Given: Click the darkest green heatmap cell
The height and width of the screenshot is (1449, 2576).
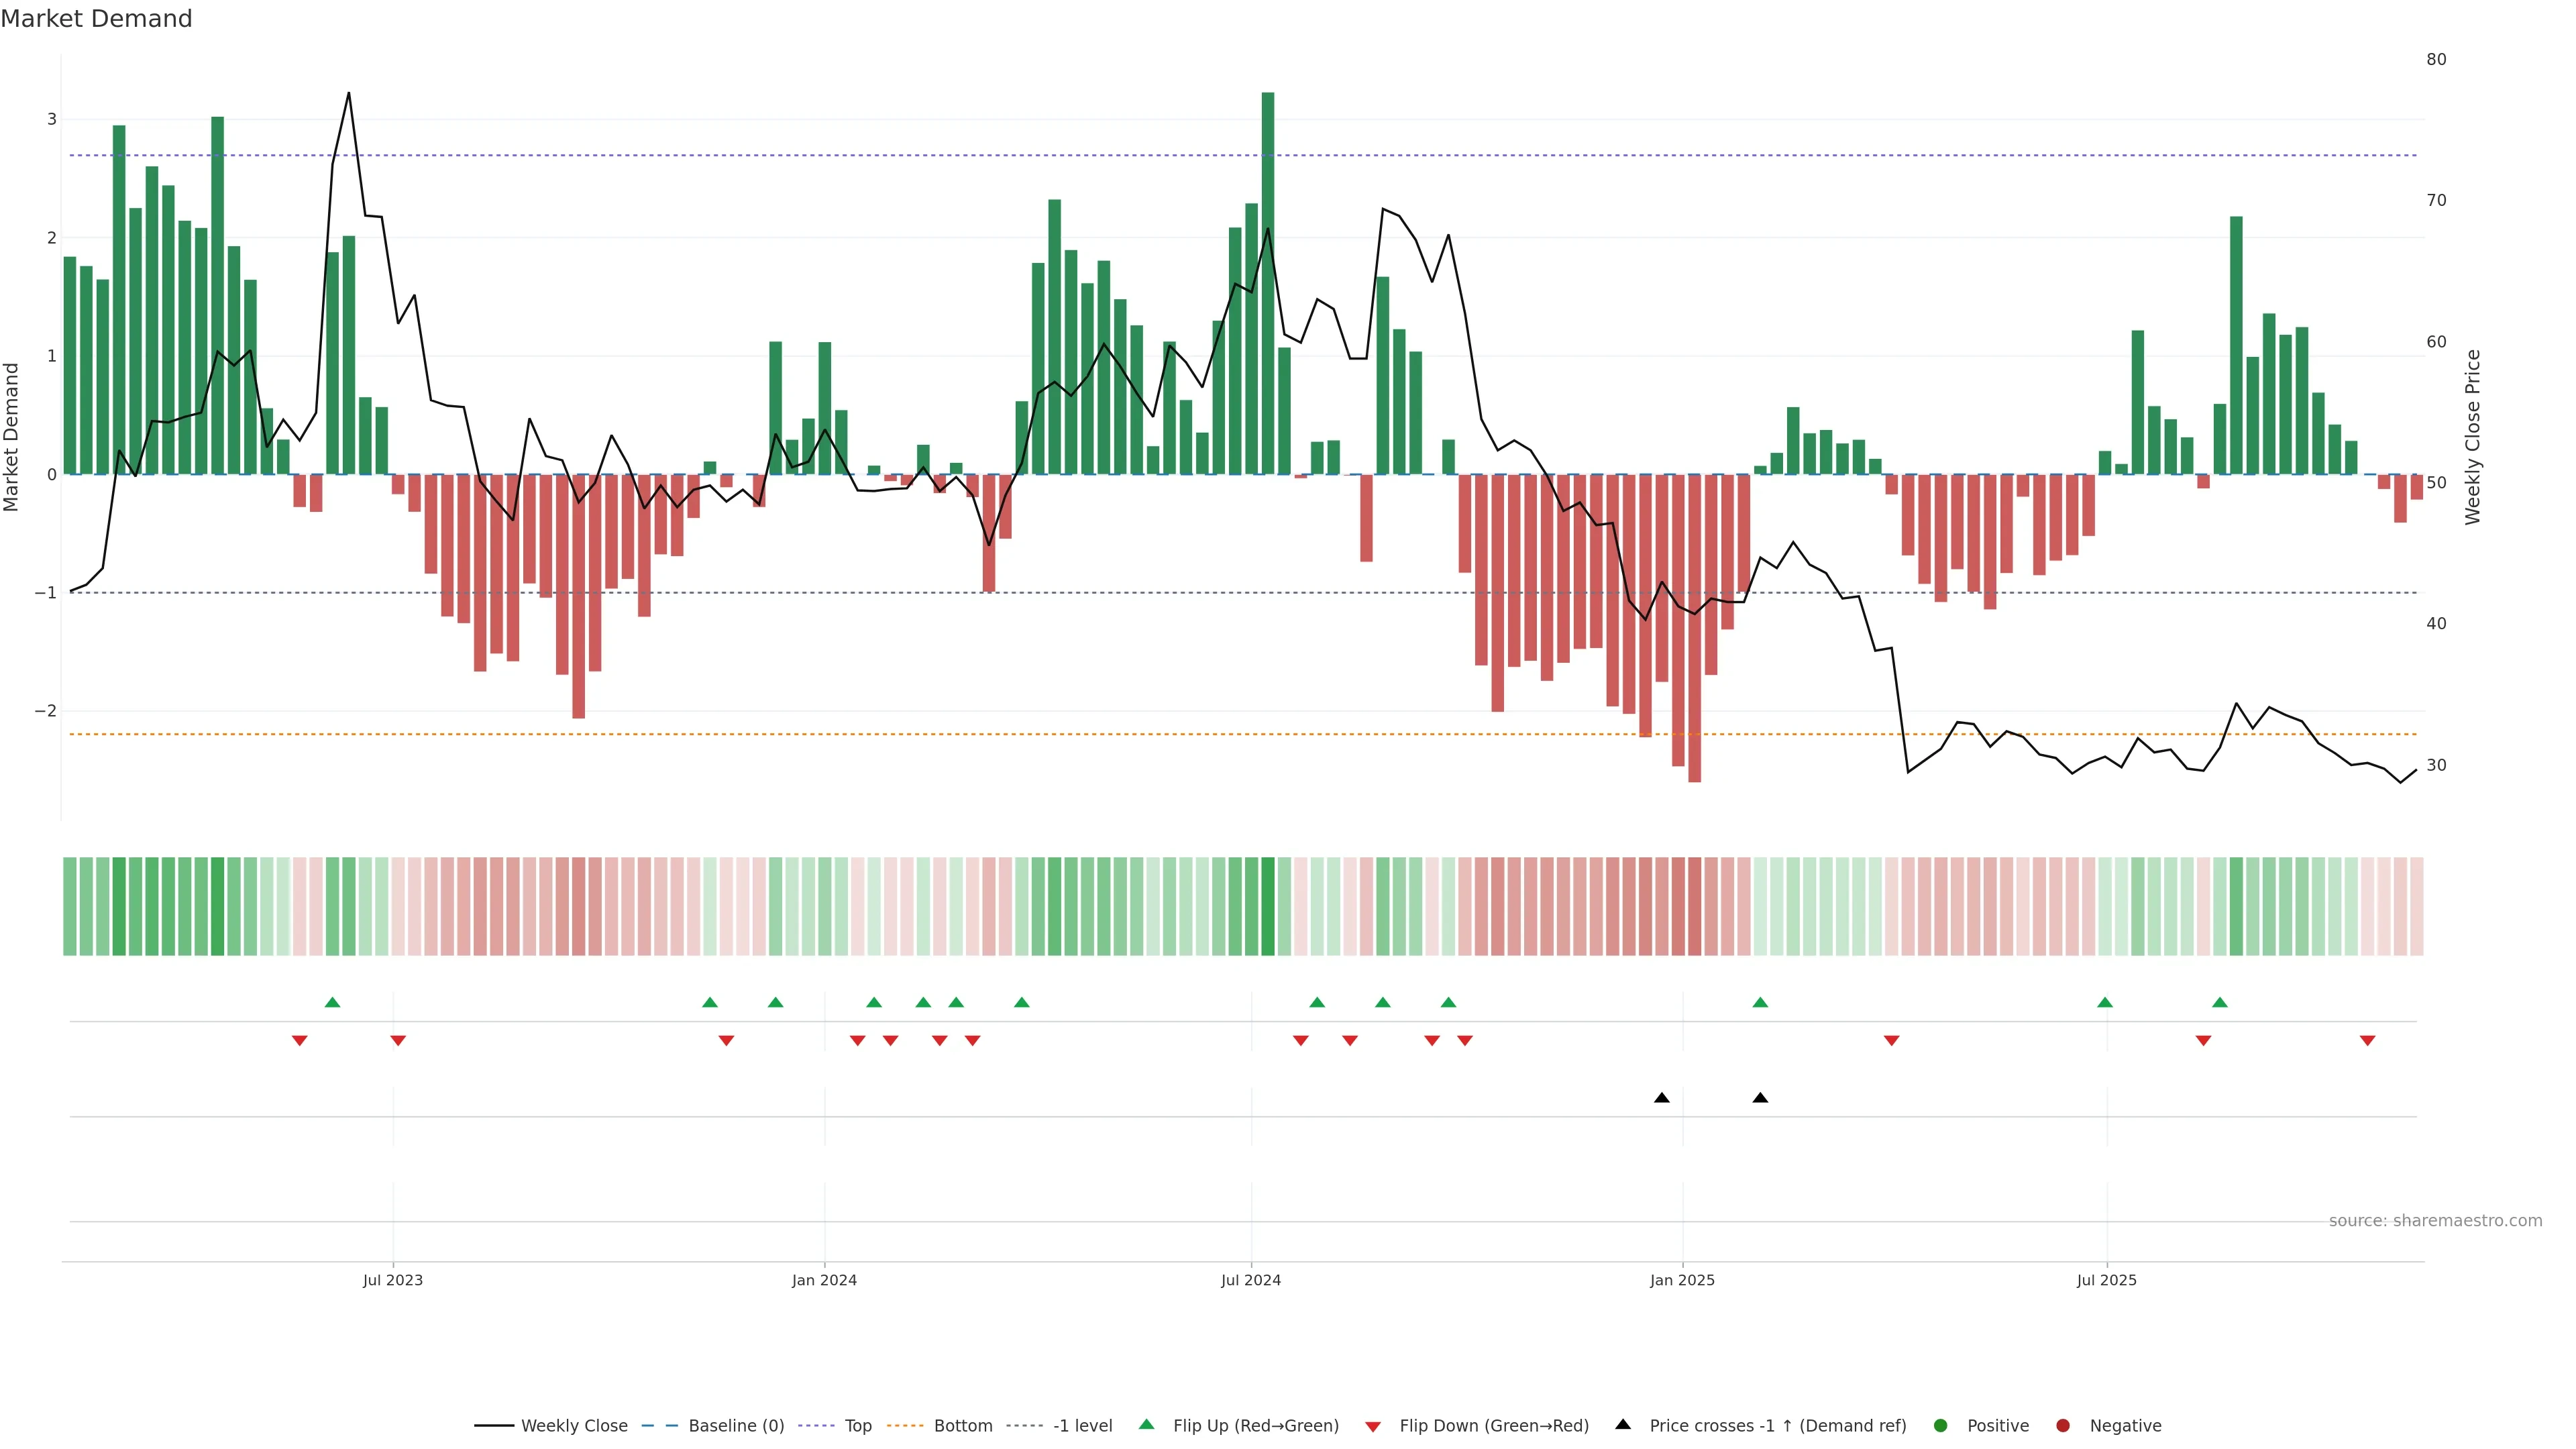Looking at the screenshot, I should (1268, 906).
